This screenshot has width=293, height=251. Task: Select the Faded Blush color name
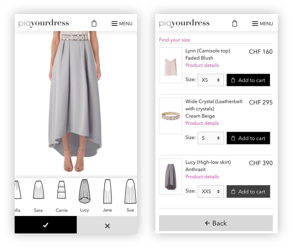click(x=199, y=58)
